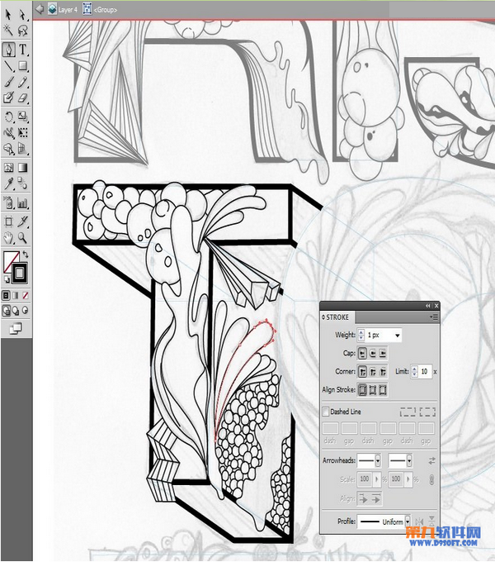Choose the Type tool
The width and height of the screenshot is (495, 562).
click(x=22, y=50)
